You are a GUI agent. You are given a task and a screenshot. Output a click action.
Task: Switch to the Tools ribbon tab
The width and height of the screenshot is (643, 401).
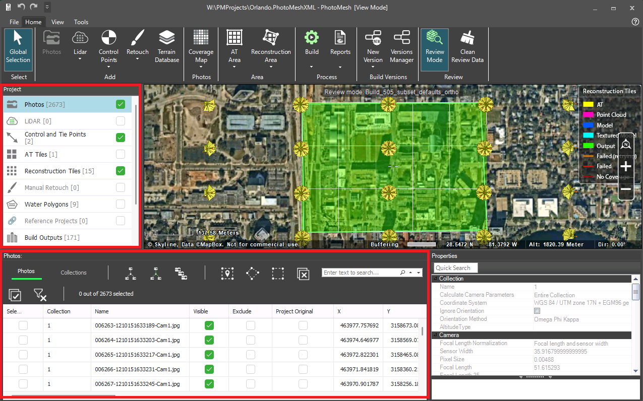pyautogui.click(x=81, y=22)
